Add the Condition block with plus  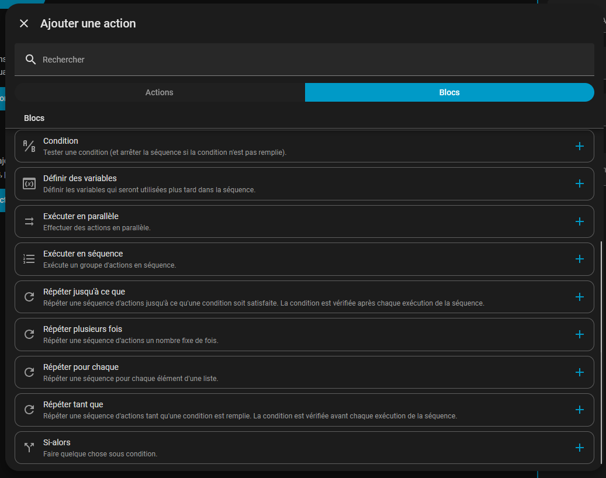pyautogui.click(x=579, y=146)
